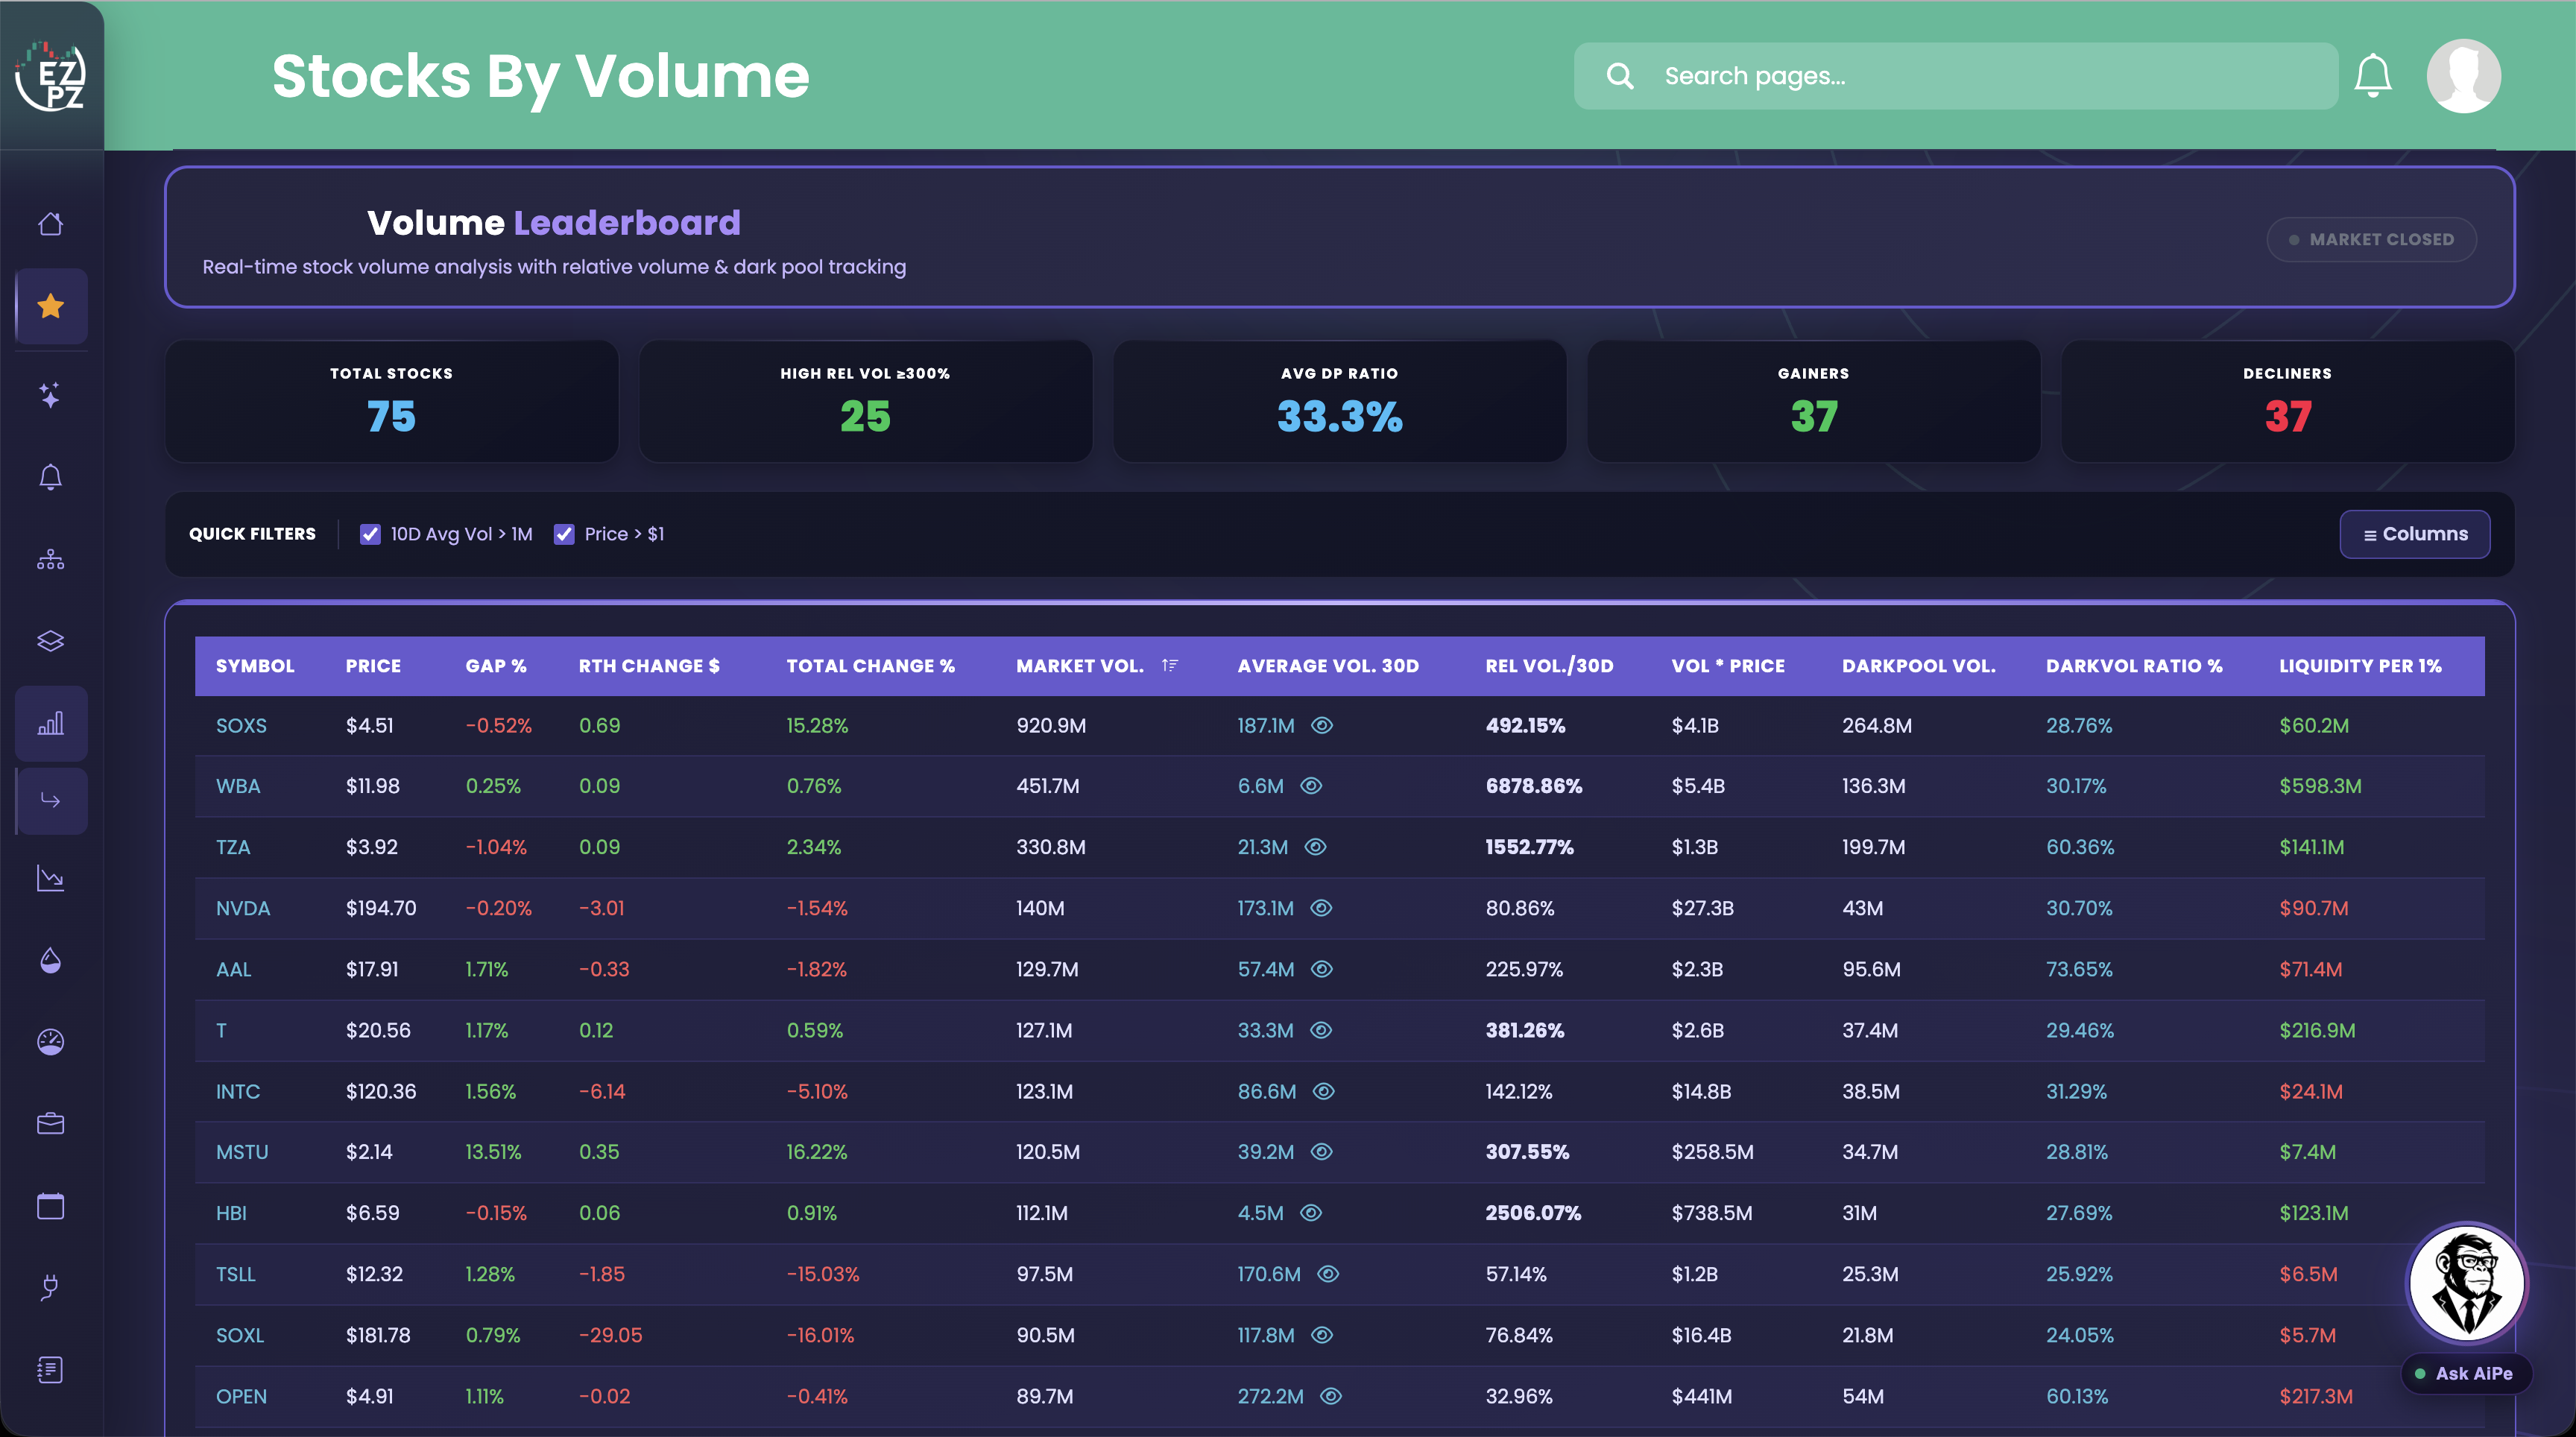Open the bell Alerts sidebar icon
The width and height of the screenshot is (2576, 1437).
tap(50, 477)
